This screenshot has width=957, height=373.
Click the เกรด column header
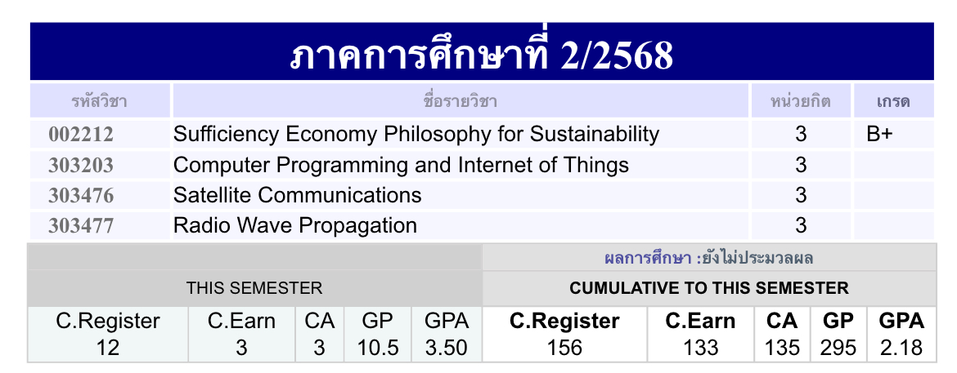tap(892, 102)
